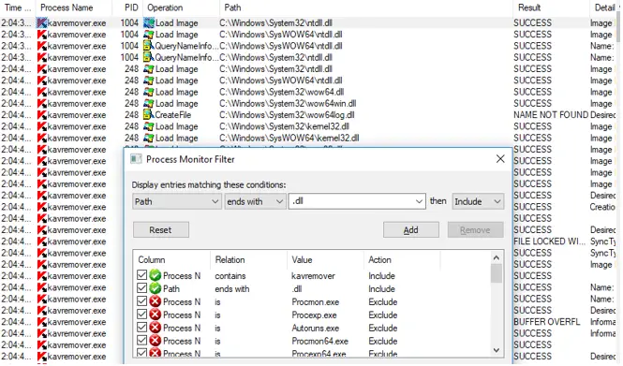Click the red Exclude icon for Procmon.exe filter
The width and height of the screenshot is (623, 366).
tap(156, 301)
